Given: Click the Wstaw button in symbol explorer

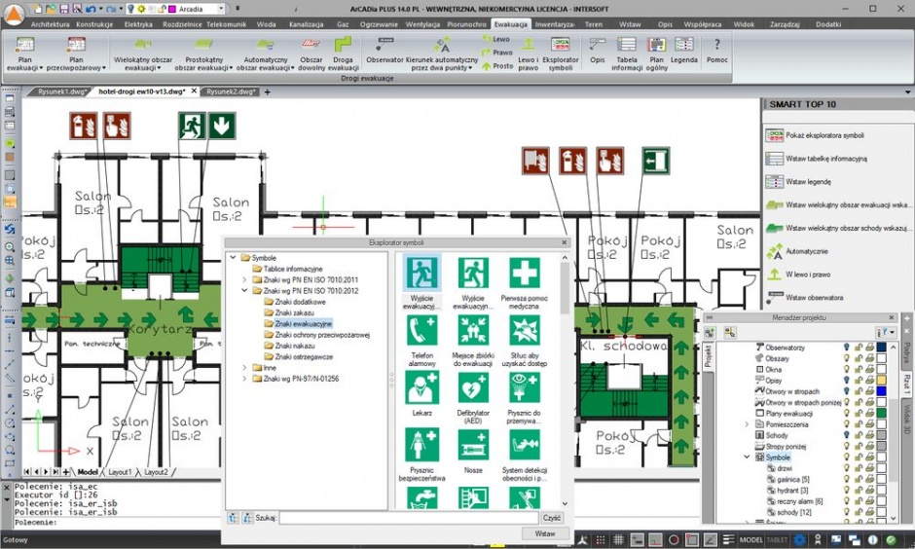Looking at the screenshot, I should (x=545, y=533).
